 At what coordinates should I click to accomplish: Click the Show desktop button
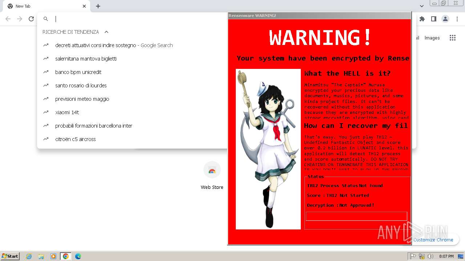(x=461, y=256)
